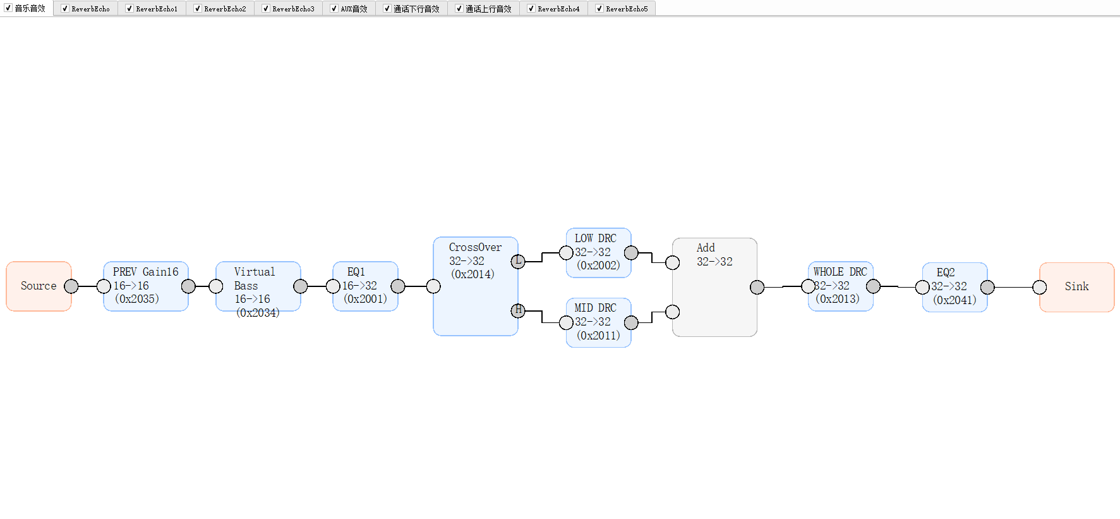Click the Sink node input port
1120x519 pixels.
(1040, 287)
